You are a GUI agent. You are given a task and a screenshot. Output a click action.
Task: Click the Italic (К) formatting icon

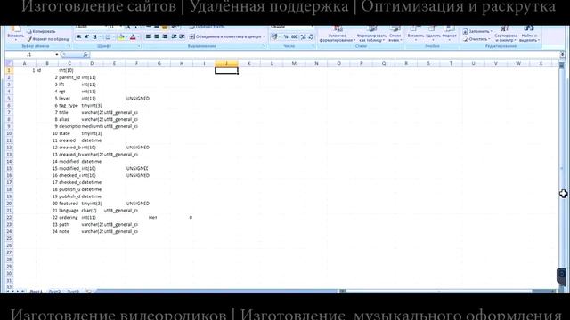[86, 36]
